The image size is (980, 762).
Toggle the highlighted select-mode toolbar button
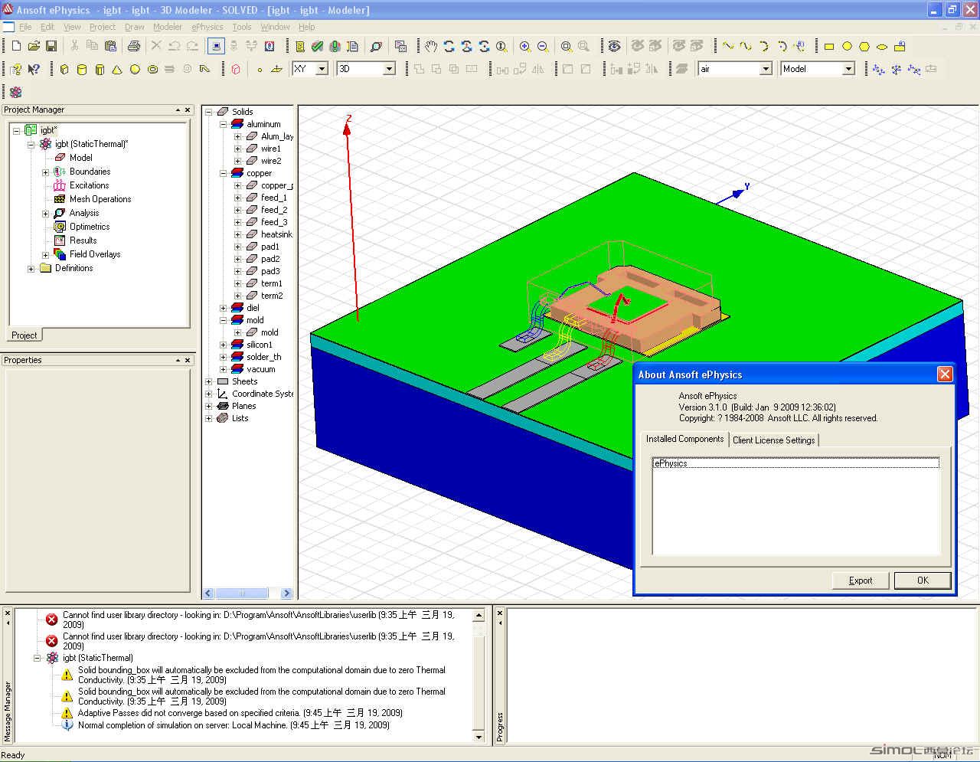coord(217,47)
